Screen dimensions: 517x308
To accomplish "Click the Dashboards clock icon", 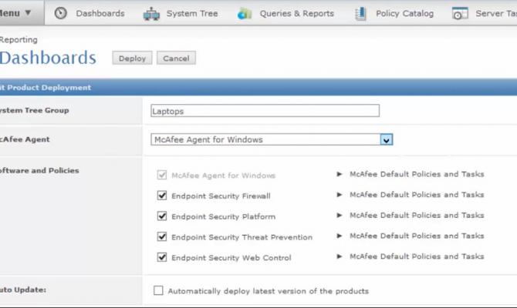I will coord(61,13).
